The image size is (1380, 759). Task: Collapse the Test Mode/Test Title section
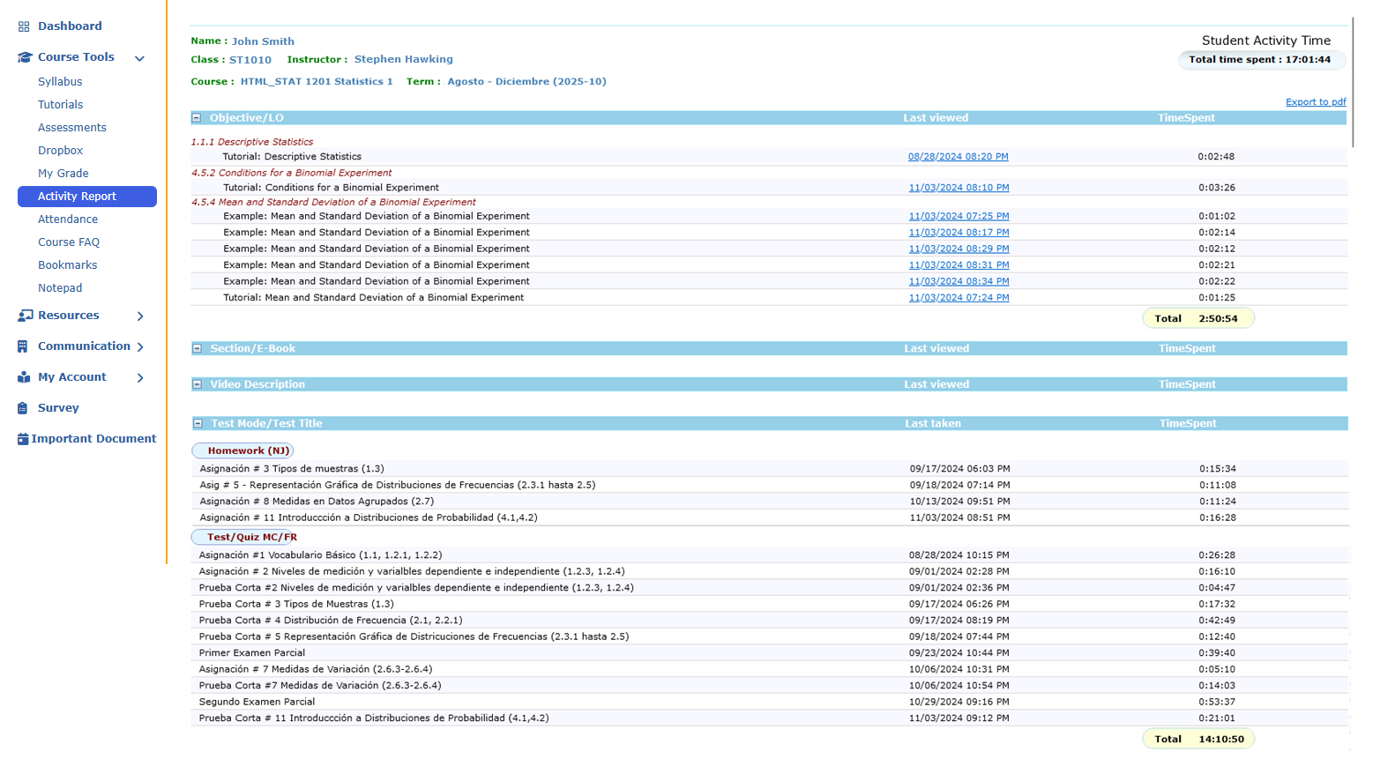(x=198, y=424)
